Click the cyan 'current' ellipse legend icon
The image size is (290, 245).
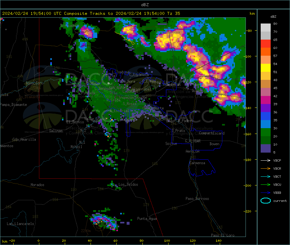coord(266,201)
